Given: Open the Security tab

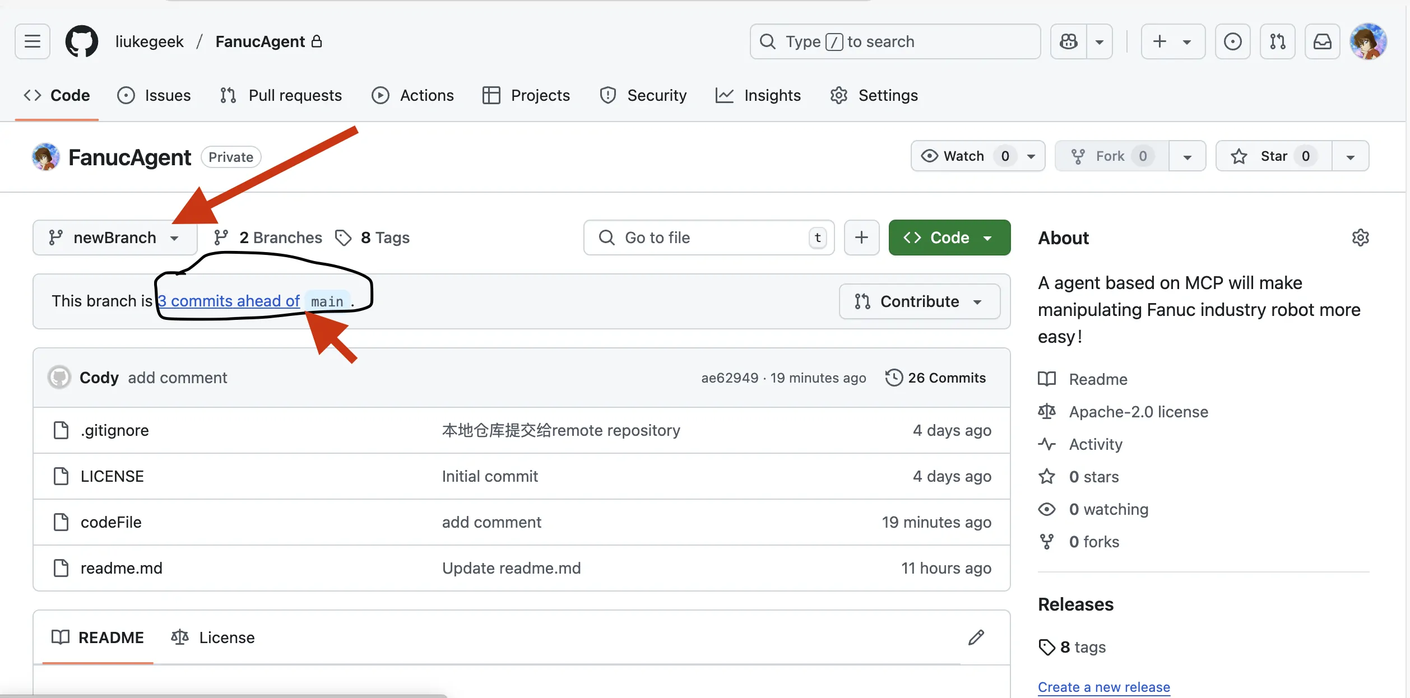Looking at the screenshot, I should [x=643, y=95].
